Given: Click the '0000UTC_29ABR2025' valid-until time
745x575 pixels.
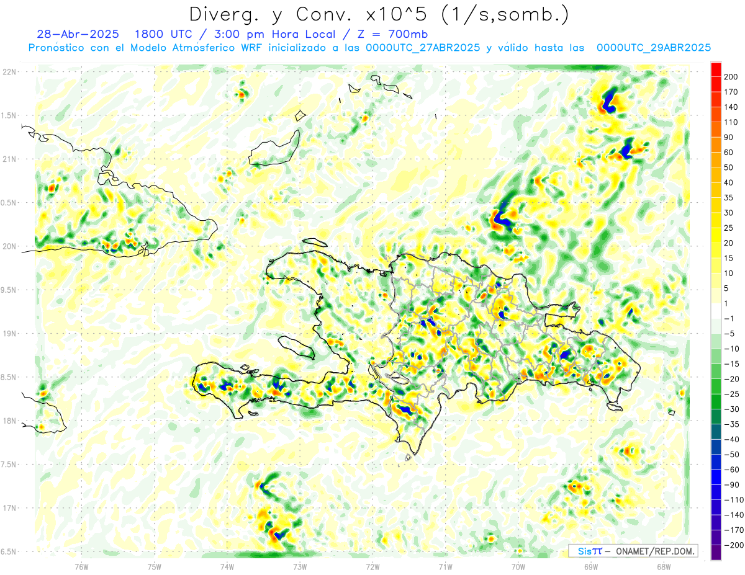Looking at the screenshot, I should tap(653, 48).
